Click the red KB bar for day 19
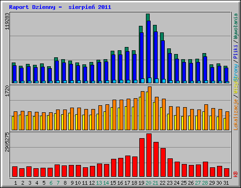This screenshot has height=188, width=241. [x=142, y=157]
